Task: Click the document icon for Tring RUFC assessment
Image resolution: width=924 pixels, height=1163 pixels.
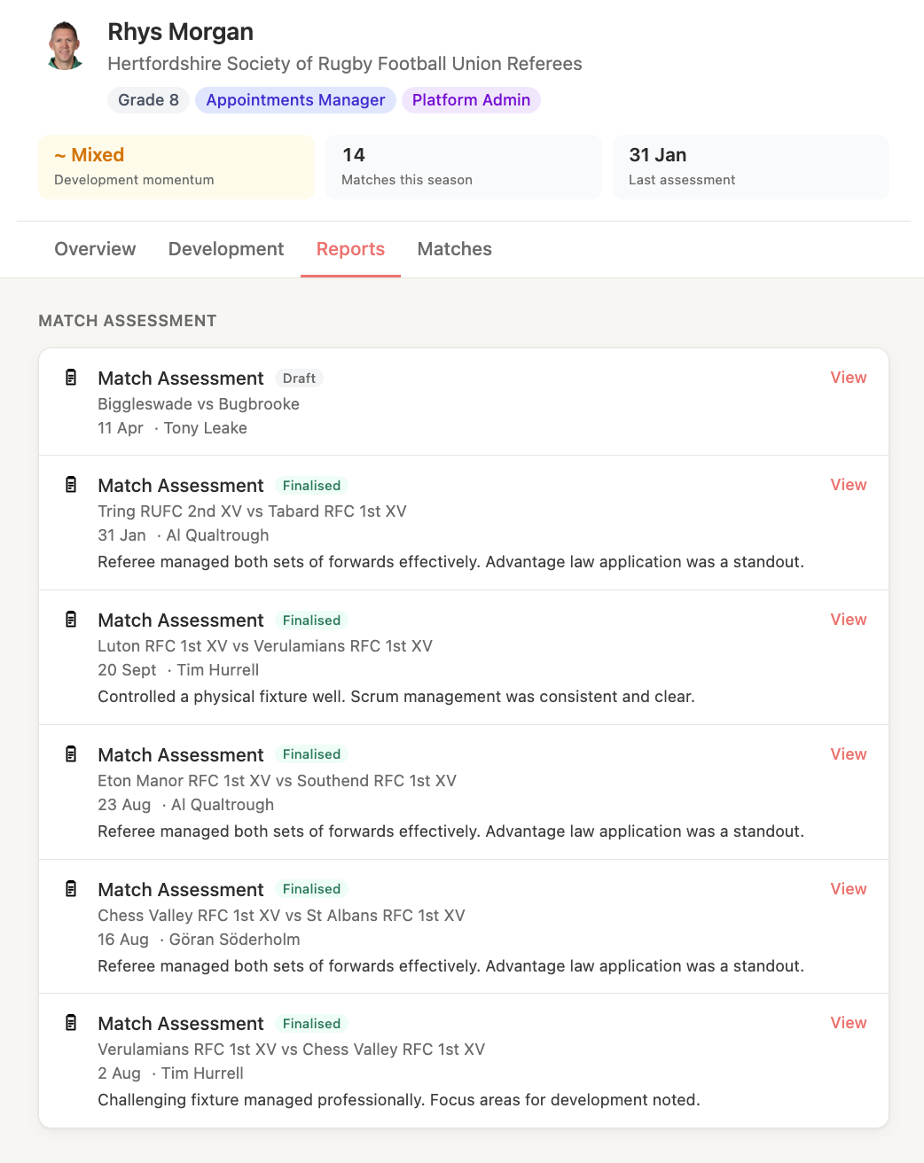Action: (x=71, y=485)
